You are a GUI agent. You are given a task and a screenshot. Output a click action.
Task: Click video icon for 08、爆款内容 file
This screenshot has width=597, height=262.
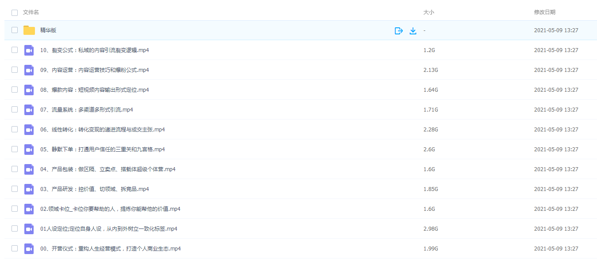[29, 90]
